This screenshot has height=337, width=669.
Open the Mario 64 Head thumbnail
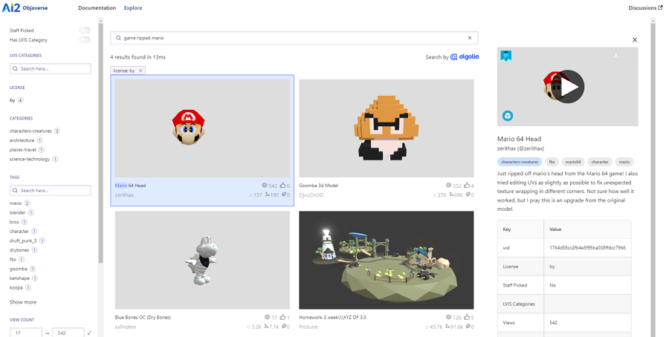pyautogui.click(x=202, y=128)
